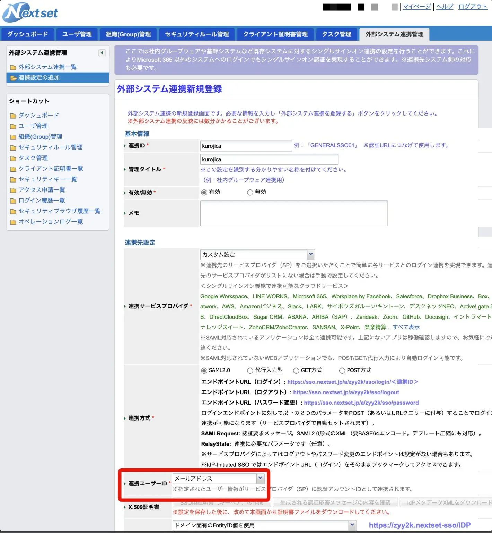Screen dimensions: 492x533
Task: Click folder icon beside shortcut 組織(Group)管理
Action: pos(13,137)
